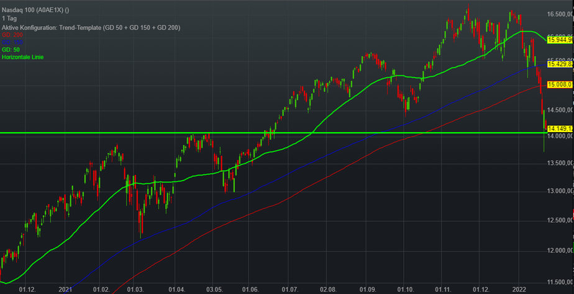This screenshot has width=574, height=294.
Task: Click the 'Horizontale Linie' legend entry
Action: (x=23, y=57)
